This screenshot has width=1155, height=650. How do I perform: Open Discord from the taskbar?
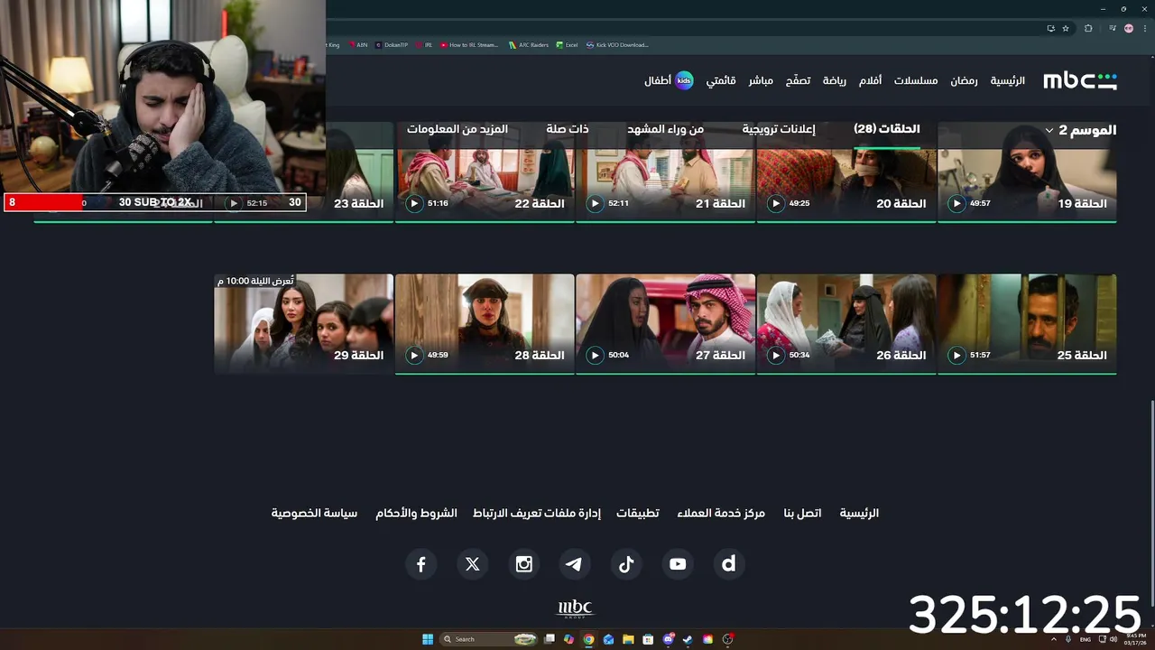pos(668,639)
